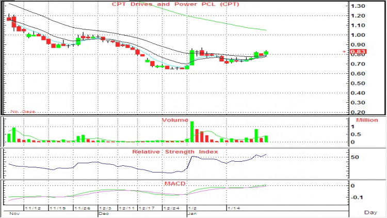The image size is (387, 218).
Task: Select the 12/24 date marker
Action: 171,208
